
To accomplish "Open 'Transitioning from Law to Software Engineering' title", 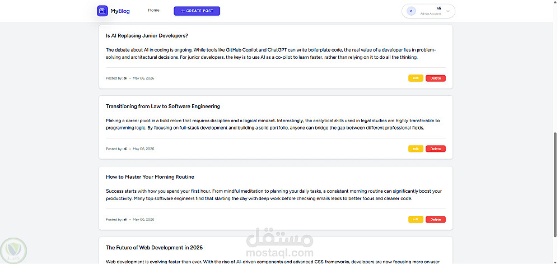I will 163,106.
